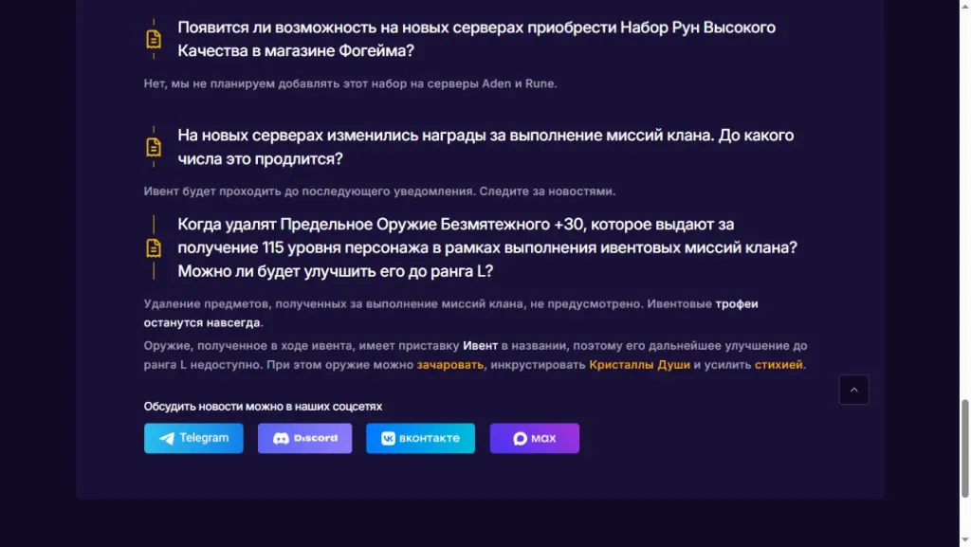
Task: Open the Discord social button
Action: [x=304, y=438]
